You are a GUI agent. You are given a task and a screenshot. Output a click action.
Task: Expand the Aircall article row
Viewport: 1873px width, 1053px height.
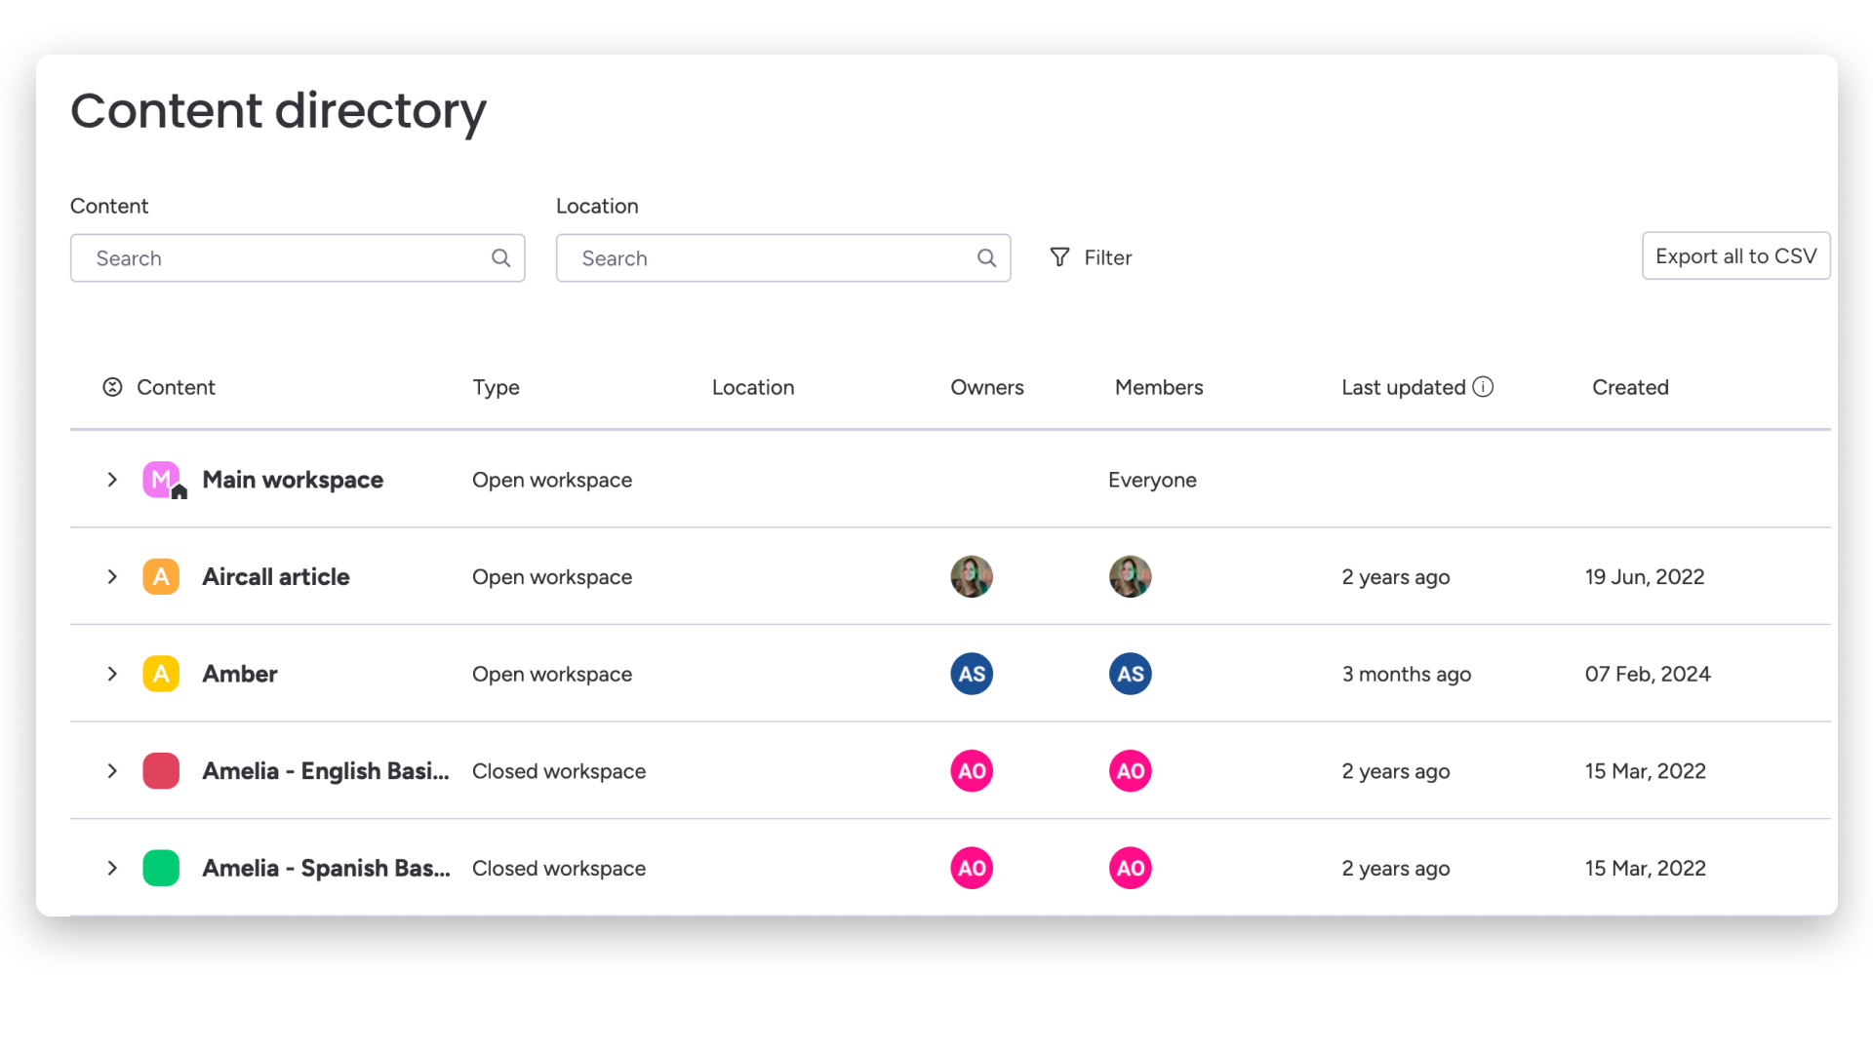pyautogui.click(x=112, y=577)
